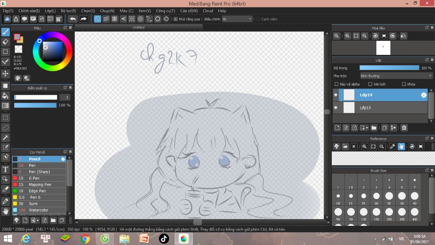Adjust brush opacity 100% slider
435x245 pixels.
(x=35, y=105)
